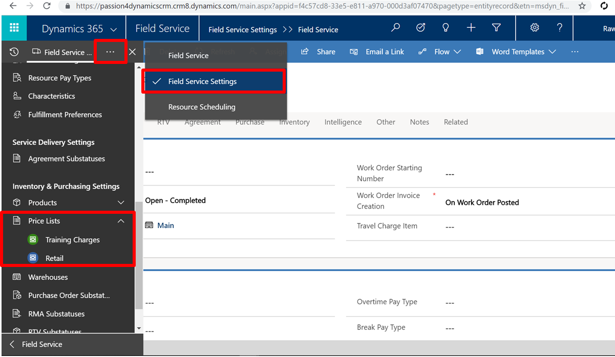Image resolution: width=615 pixels, height=357 pixels.
Task: Collapse the Price Lists sidebar group
Action: click(121, 221)
